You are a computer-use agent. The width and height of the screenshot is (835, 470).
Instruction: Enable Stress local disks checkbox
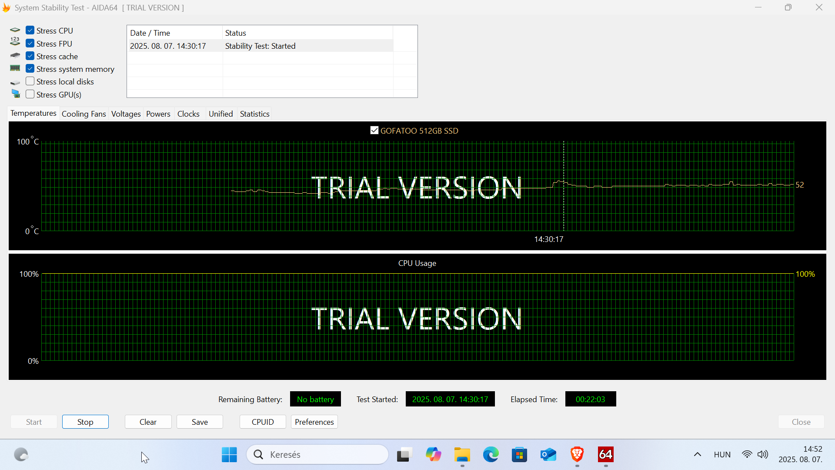point(30,81)
